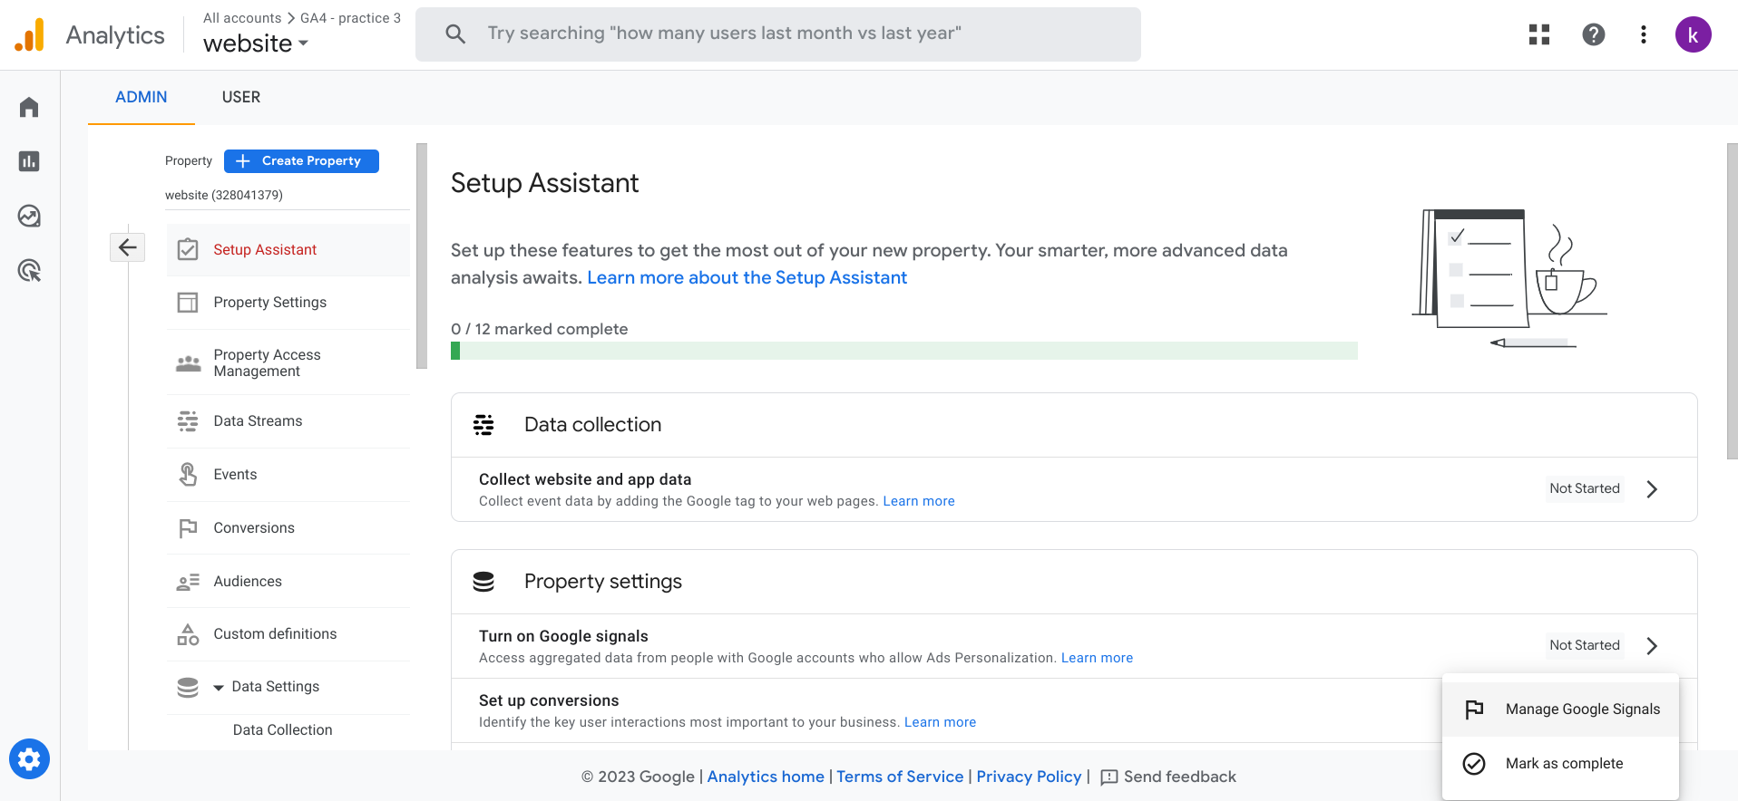
Task: Open Events menu item
Action: tap(288, 475)
